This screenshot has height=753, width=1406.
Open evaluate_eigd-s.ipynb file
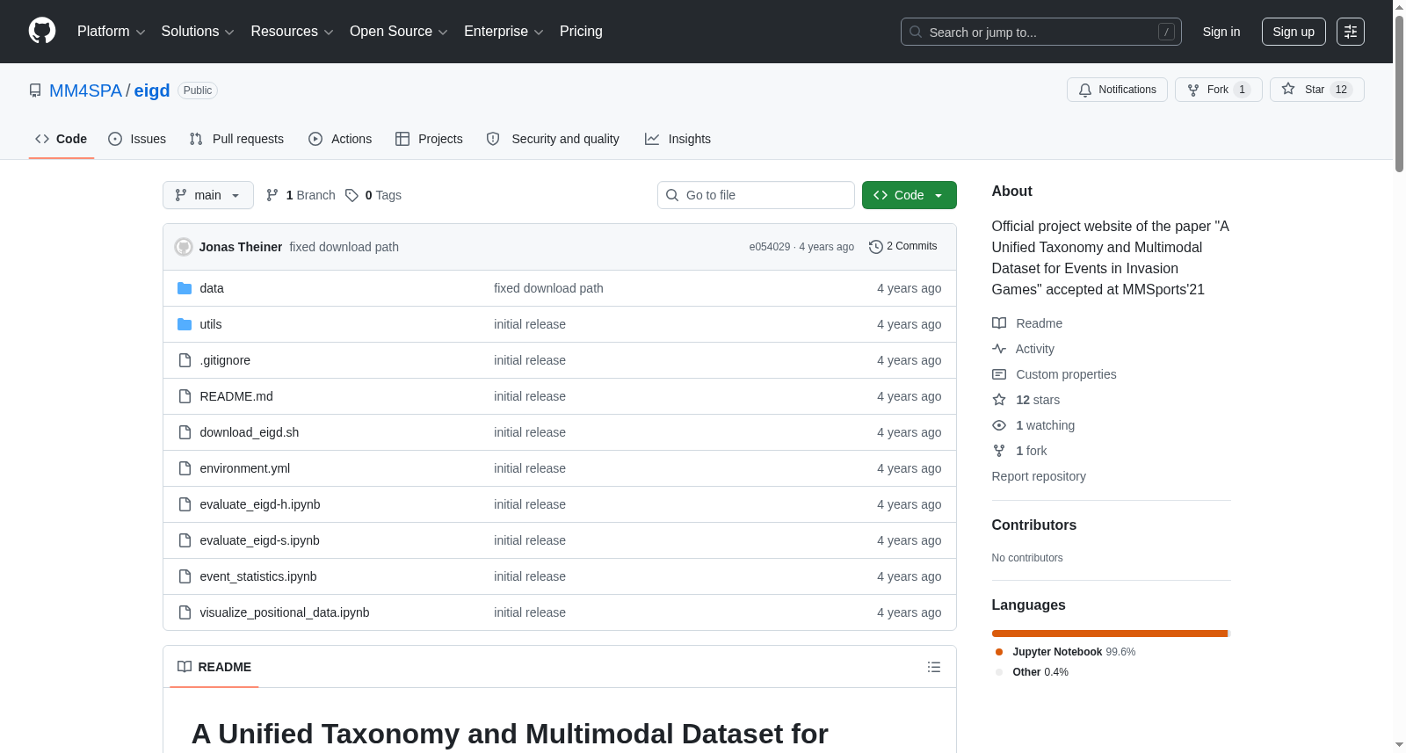[259, 540]
